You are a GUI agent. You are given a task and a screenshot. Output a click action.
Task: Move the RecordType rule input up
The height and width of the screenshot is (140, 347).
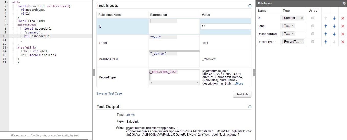(326, 42)
